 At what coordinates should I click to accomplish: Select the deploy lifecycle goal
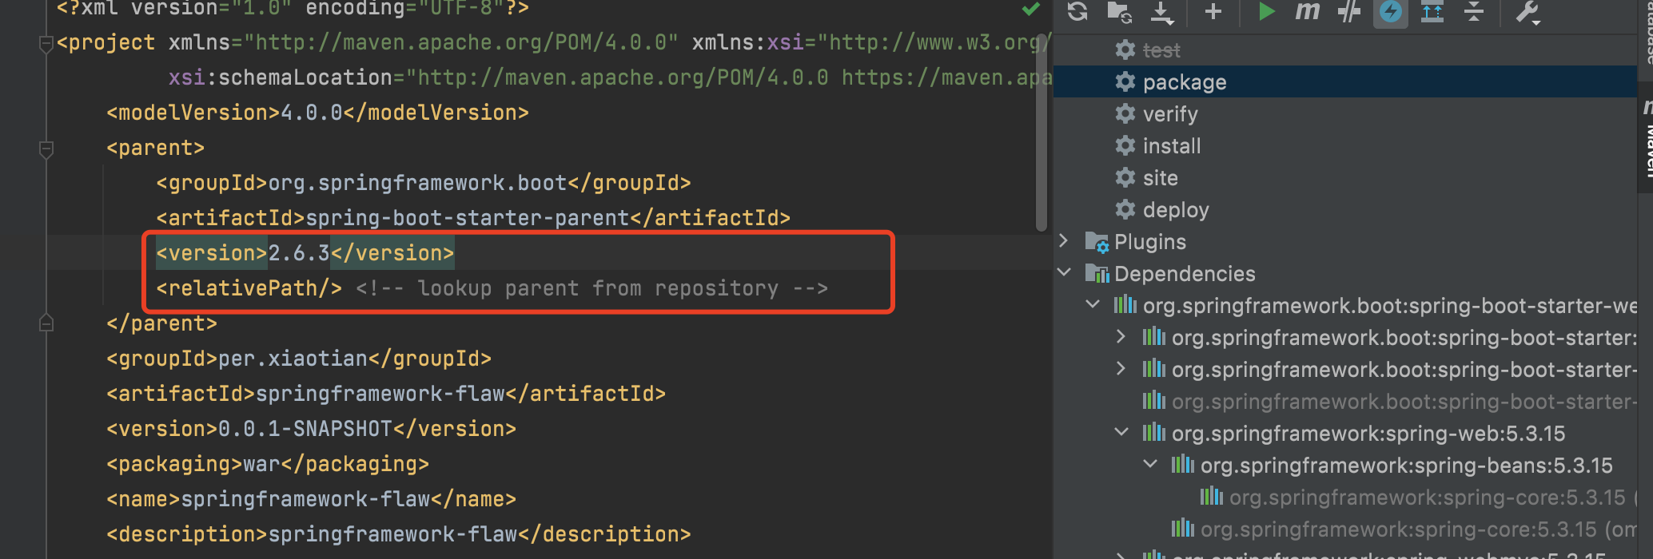click(x=1175, y=210)
